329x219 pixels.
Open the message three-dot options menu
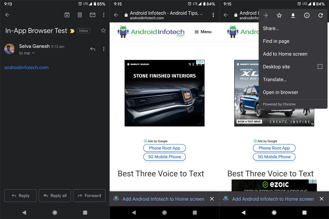tap(104, 49)
